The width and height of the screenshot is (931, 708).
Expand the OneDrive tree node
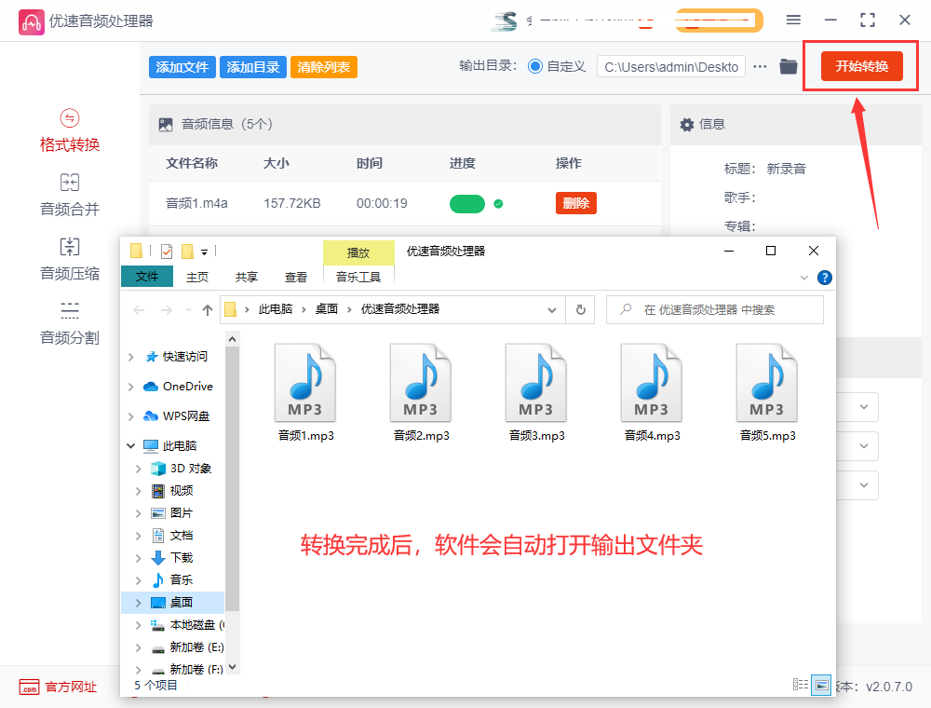coord(130,387)
